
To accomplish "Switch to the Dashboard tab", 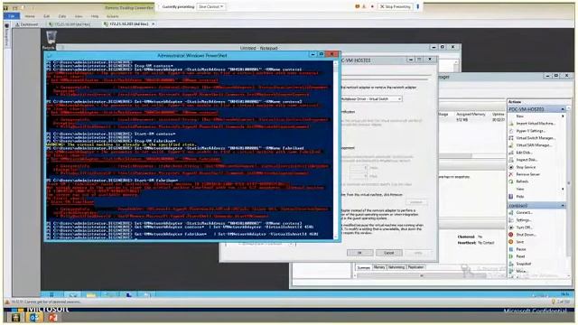I will pos(27,24).
